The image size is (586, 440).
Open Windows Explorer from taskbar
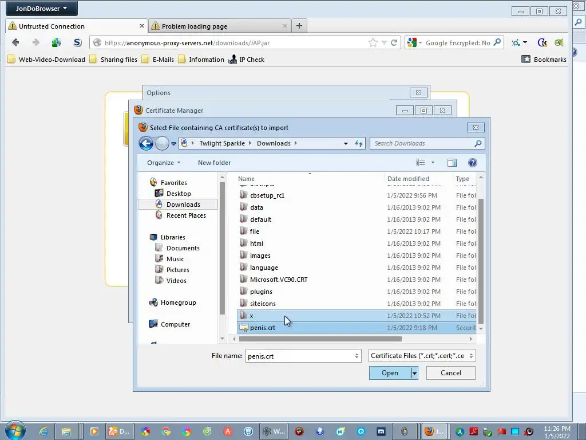66,431
